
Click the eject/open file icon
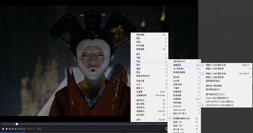click(x=16, y=129)
